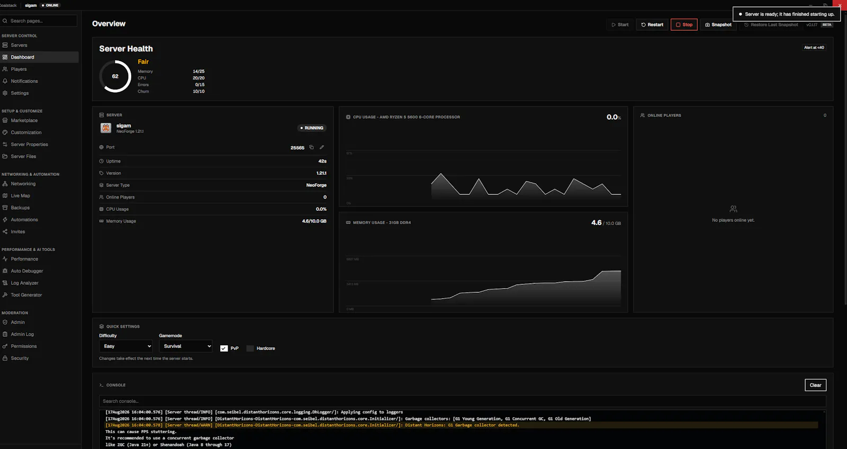This screenshot has height=449, width=847.
Task: Open the Marketplace page label
Action: point(24,120)
